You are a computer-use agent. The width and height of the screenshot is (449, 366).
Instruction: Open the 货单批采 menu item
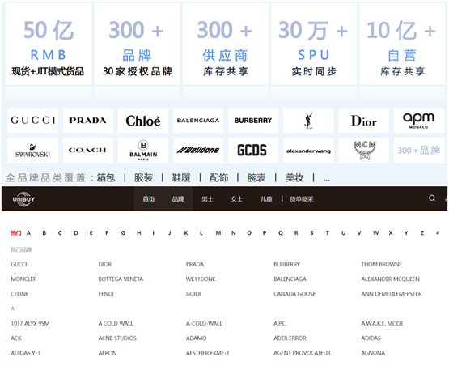[302, 199]
